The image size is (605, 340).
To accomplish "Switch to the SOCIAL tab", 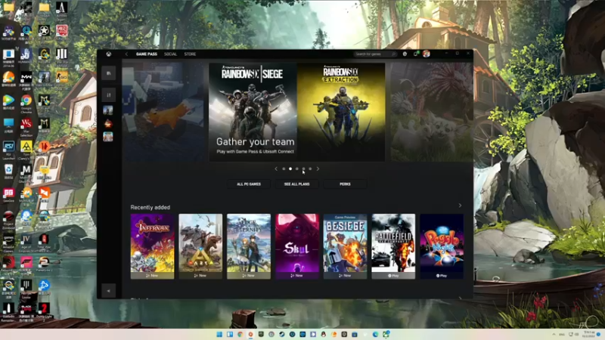I will (170, 54).
